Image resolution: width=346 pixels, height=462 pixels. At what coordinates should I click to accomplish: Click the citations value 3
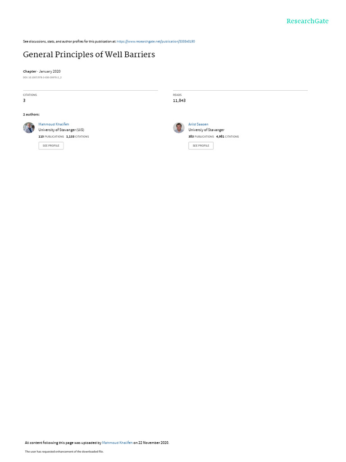(x=24, y=101)
